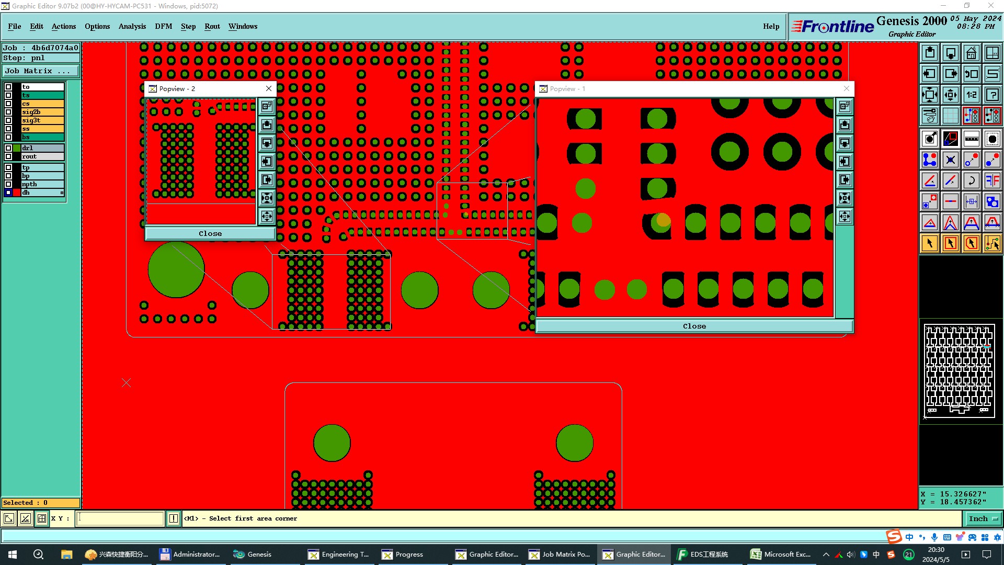Click the X Y coordinate input field

120,518
